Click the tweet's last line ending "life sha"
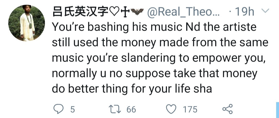The width and height of the screenshot is (279, 118). [x=132, y=89]
